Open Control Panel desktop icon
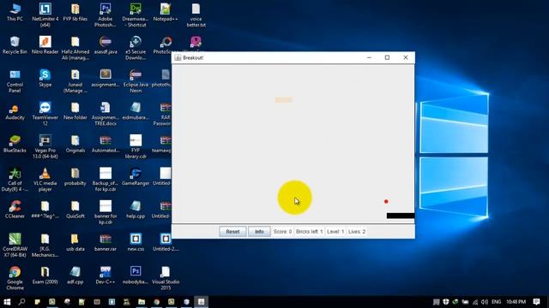Viewport: 549px width, 308px height. (x=15, y=80)
